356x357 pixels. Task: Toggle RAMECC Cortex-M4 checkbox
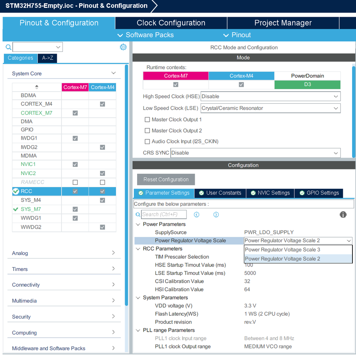pos(102,182)
